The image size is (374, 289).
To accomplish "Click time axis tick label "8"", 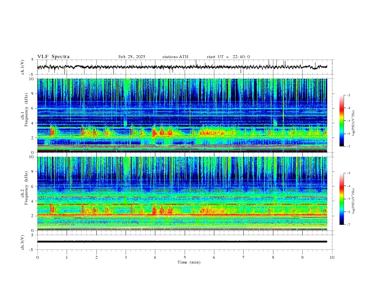I will pos(273,257).
